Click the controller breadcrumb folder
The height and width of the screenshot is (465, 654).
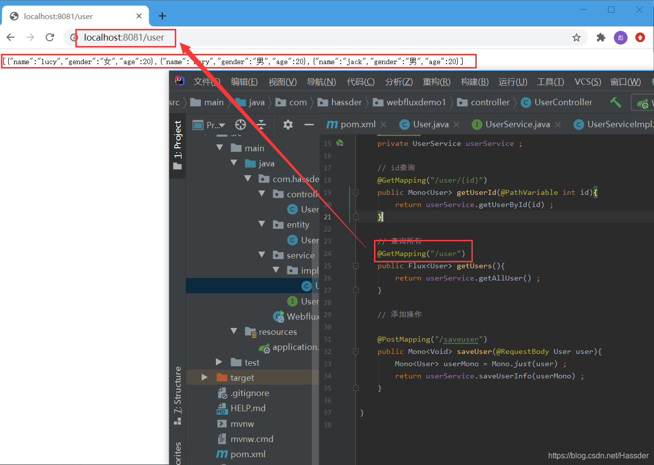click(484, 102)
